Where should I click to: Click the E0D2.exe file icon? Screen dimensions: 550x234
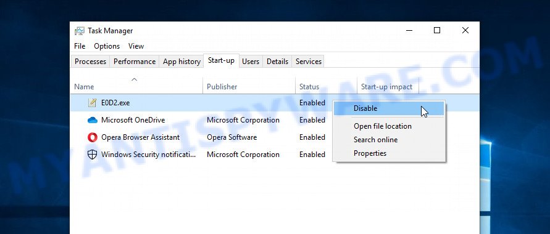[92, 103]
